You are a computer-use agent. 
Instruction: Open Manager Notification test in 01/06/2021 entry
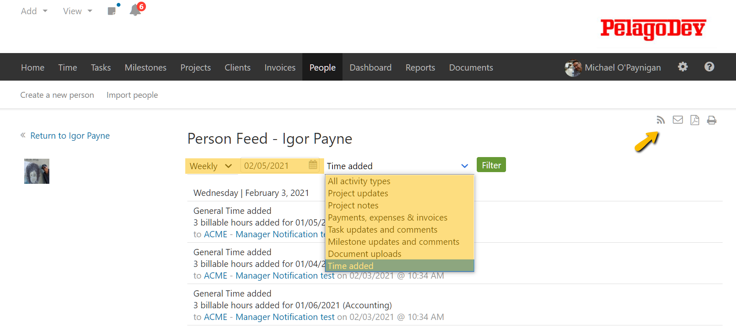285,317
